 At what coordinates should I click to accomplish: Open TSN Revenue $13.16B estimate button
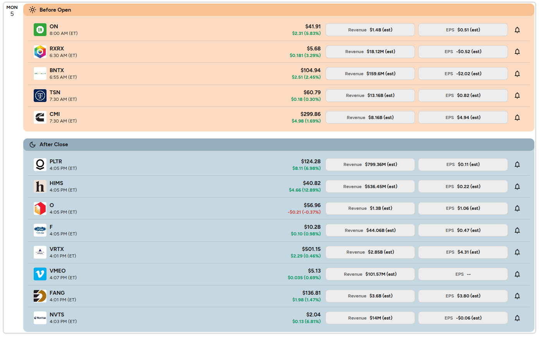pyautogui.click(x=370, y=95)
